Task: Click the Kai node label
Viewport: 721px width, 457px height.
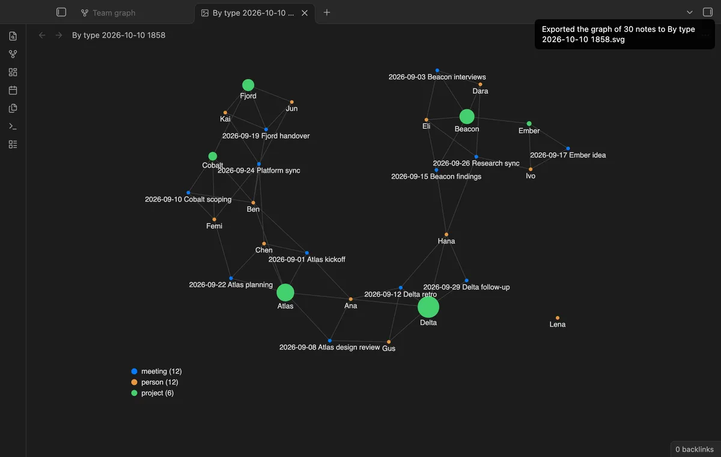Action: click(225, 119)
